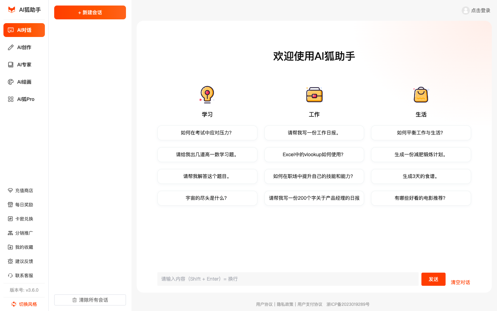Click the 每日奖励 gift shop icon
The height and width of the screenshot is (311, 497).
[10, 205]
